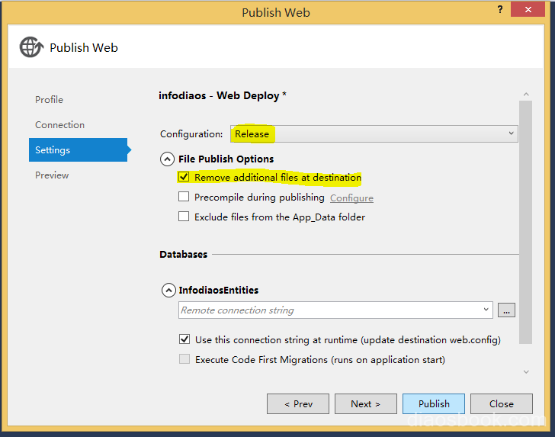The image size is (555, 437).
Task: Go to the Connection tab
Action: (59, 125)
